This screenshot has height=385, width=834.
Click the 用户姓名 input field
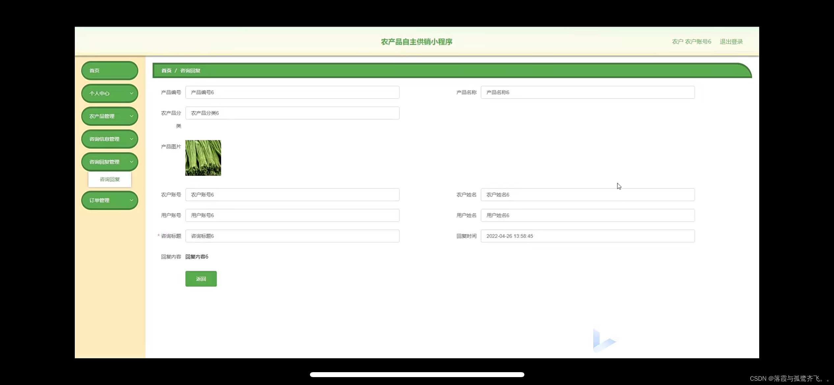coord(588,215)
